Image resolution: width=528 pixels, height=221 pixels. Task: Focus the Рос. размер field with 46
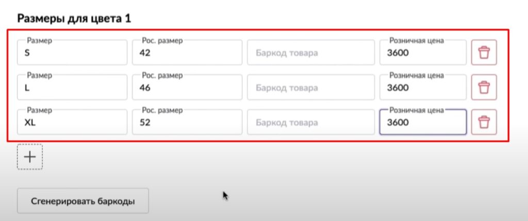(x=187, y=87)
